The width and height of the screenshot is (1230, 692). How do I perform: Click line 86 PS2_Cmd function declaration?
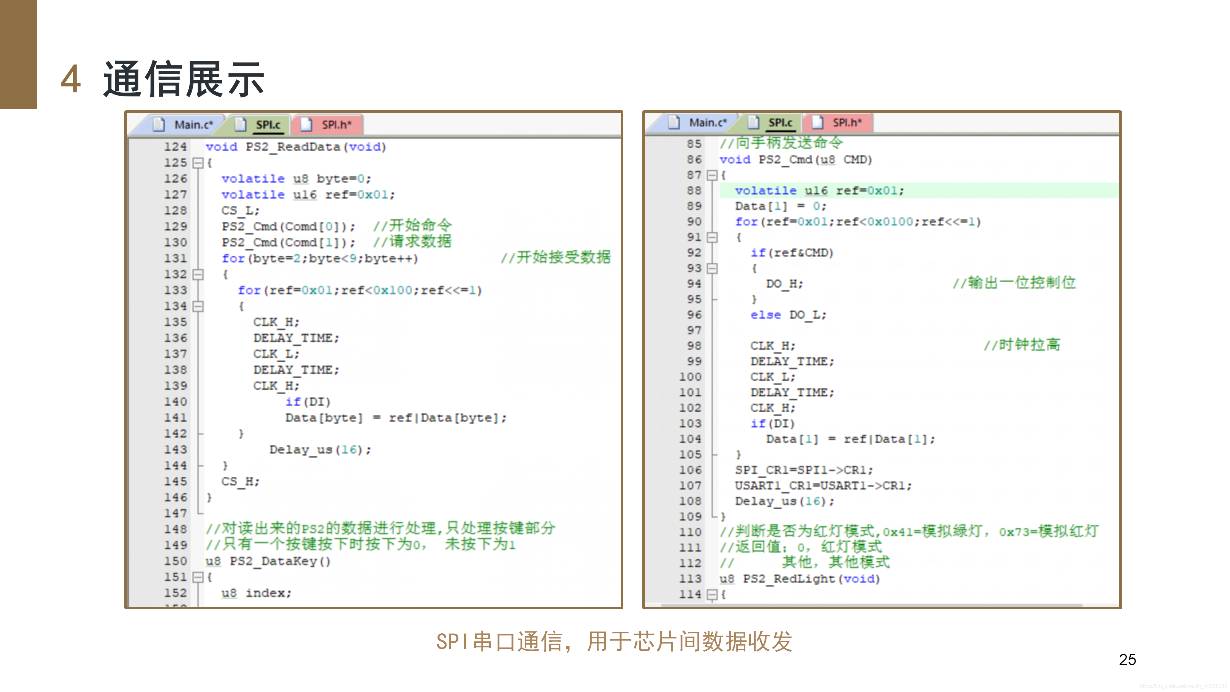coord(796,160)
